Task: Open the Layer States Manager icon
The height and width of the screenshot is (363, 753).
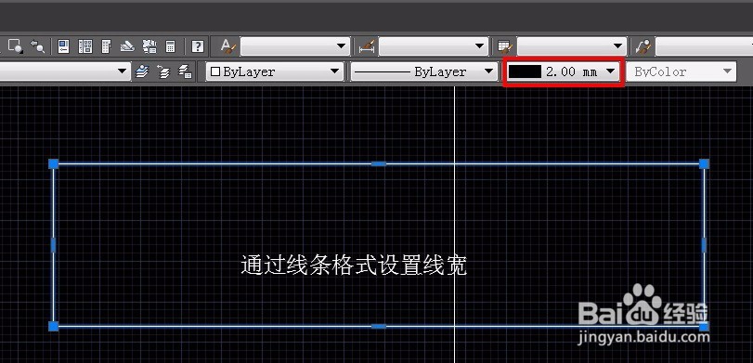Action: click(186, 71)
